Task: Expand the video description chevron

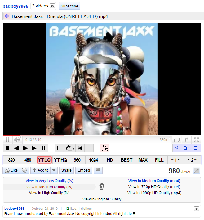Action: (x=197, y=209)
